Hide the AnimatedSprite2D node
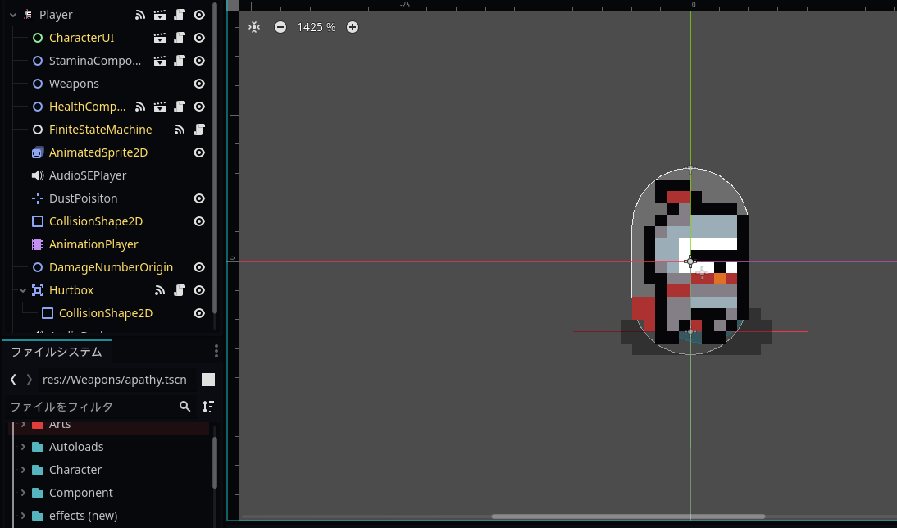897x528 pixels. click(199, 152)
